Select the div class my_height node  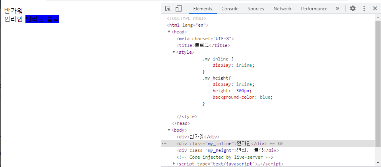coord(228,150)
